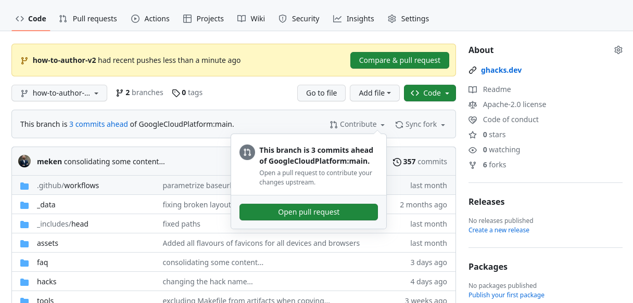Click the link icon beside ghacks.dev

click(x=472, y=70)
